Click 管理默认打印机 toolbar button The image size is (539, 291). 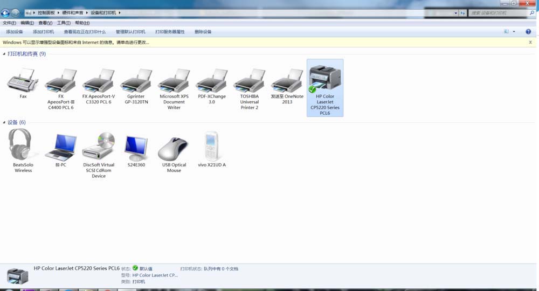pyautogui.click(x=130, y=32)
